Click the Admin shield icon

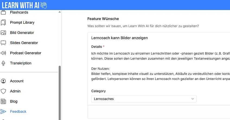click(3, 91)
